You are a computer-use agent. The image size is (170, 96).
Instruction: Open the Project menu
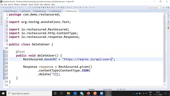point(37,5)
